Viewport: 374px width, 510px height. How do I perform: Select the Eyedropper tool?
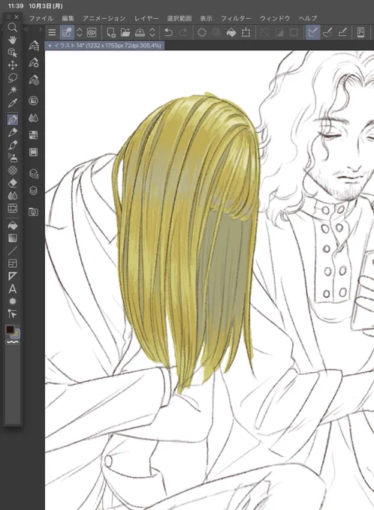[x=12, y=103]
